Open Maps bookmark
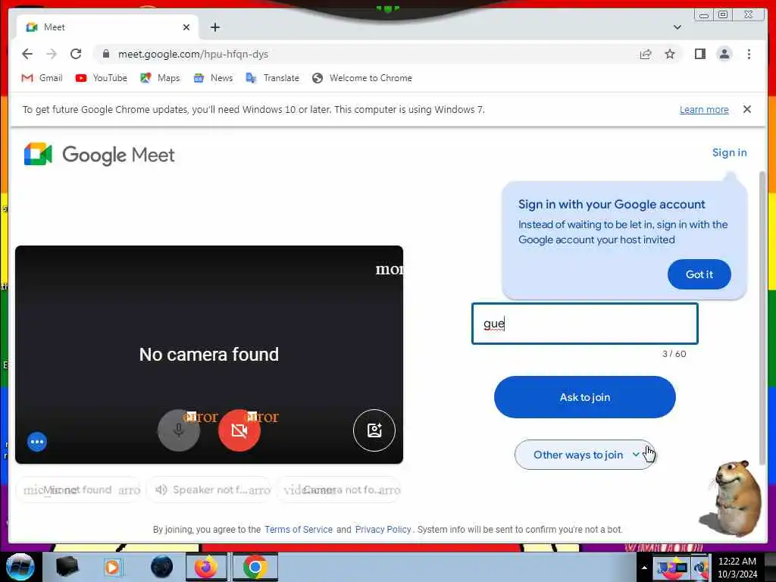This screenshot has height=582, width=776. click(x=160, y=78)
